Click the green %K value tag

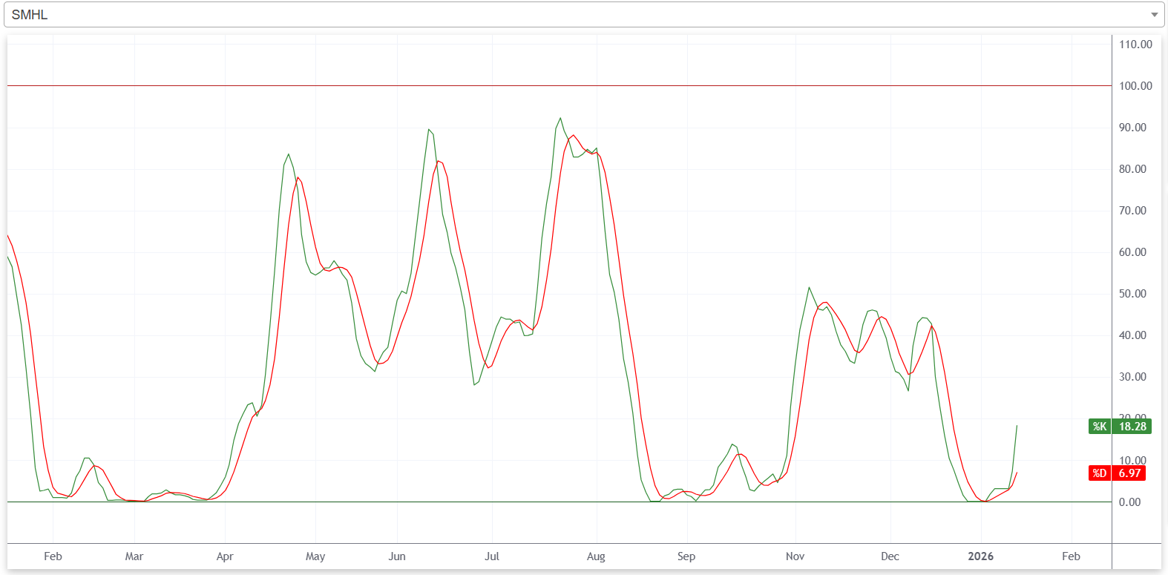pyautogui.click(x=1099, y=427)
